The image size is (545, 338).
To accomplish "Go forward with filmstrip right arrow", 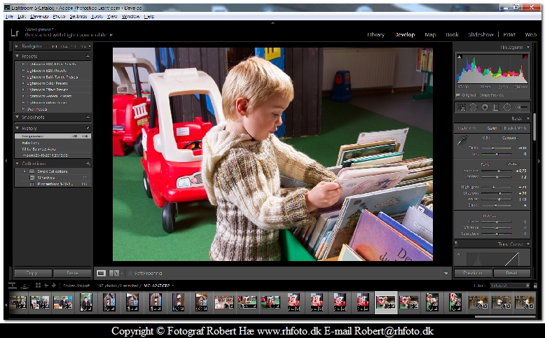I will [54, 286].
